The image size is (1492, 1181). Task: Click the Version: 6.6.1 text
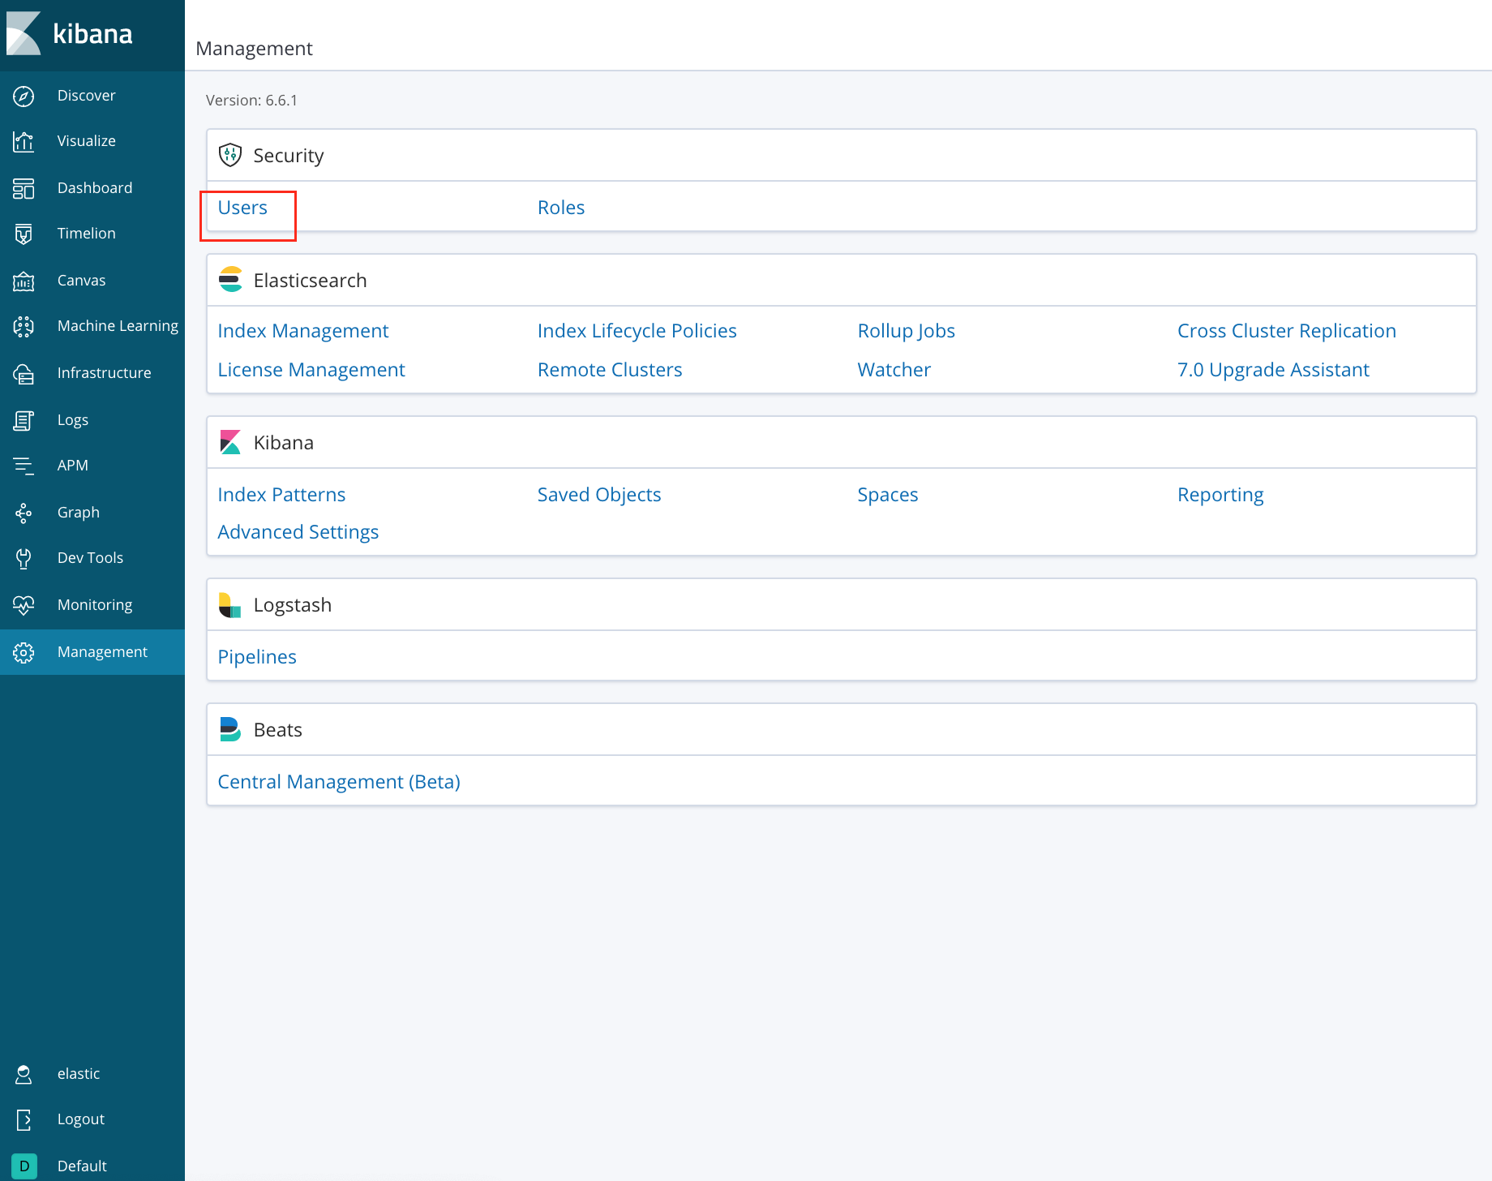pos(251,101)
